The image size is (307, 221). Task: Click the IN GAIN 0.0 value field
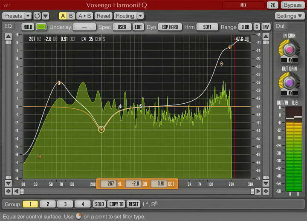coord(290,60)
